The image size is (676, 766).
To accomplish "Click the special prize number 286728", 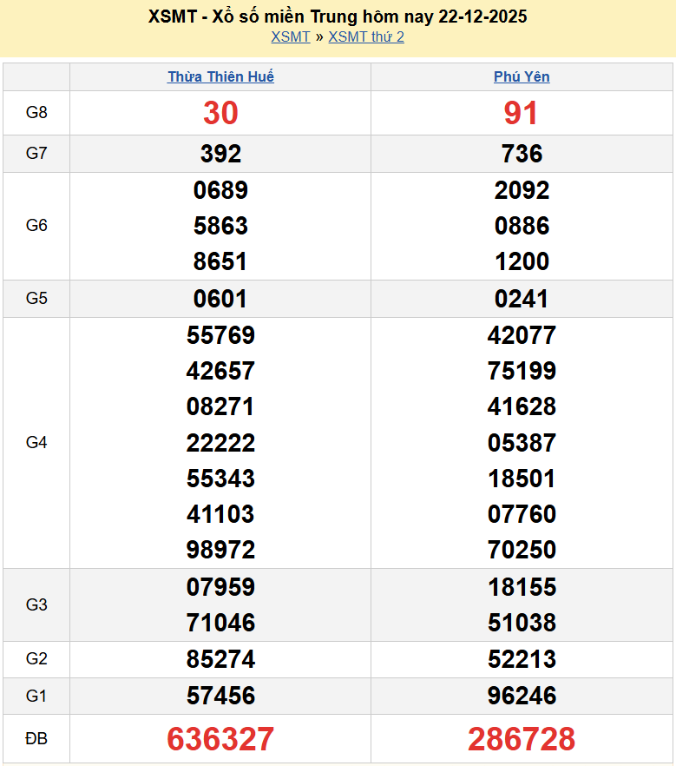I will (522, 739).
